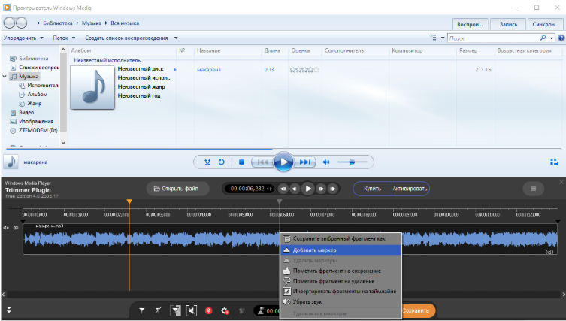The width and height of the screenshot is (566, 321).
Task: Skip to the next track
Action: point(304,162)
